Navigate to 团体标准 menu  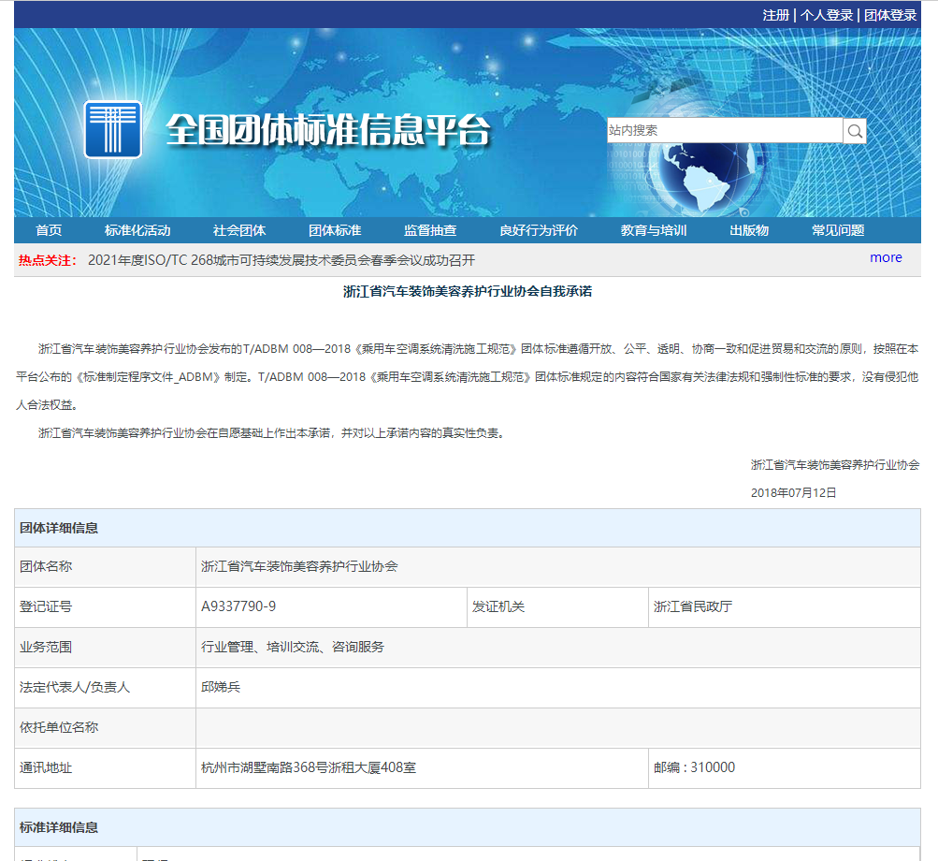(335, 229)
